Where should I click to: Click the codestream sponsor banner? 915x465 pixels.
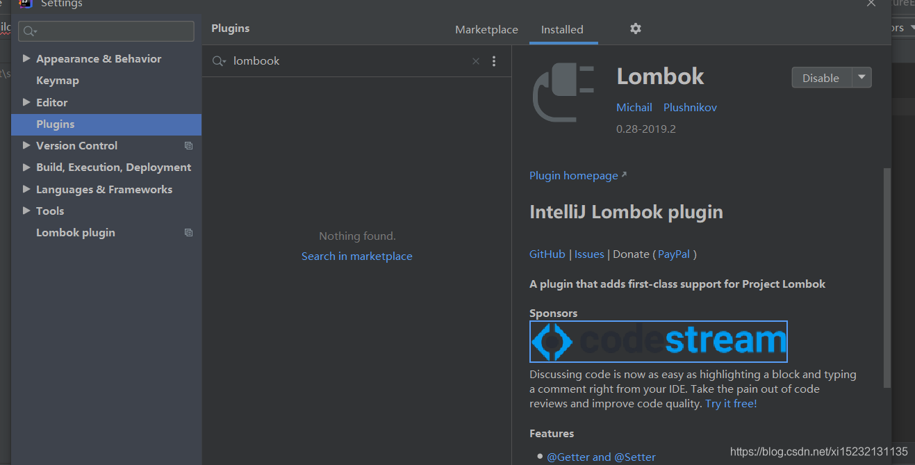(659, 341)
